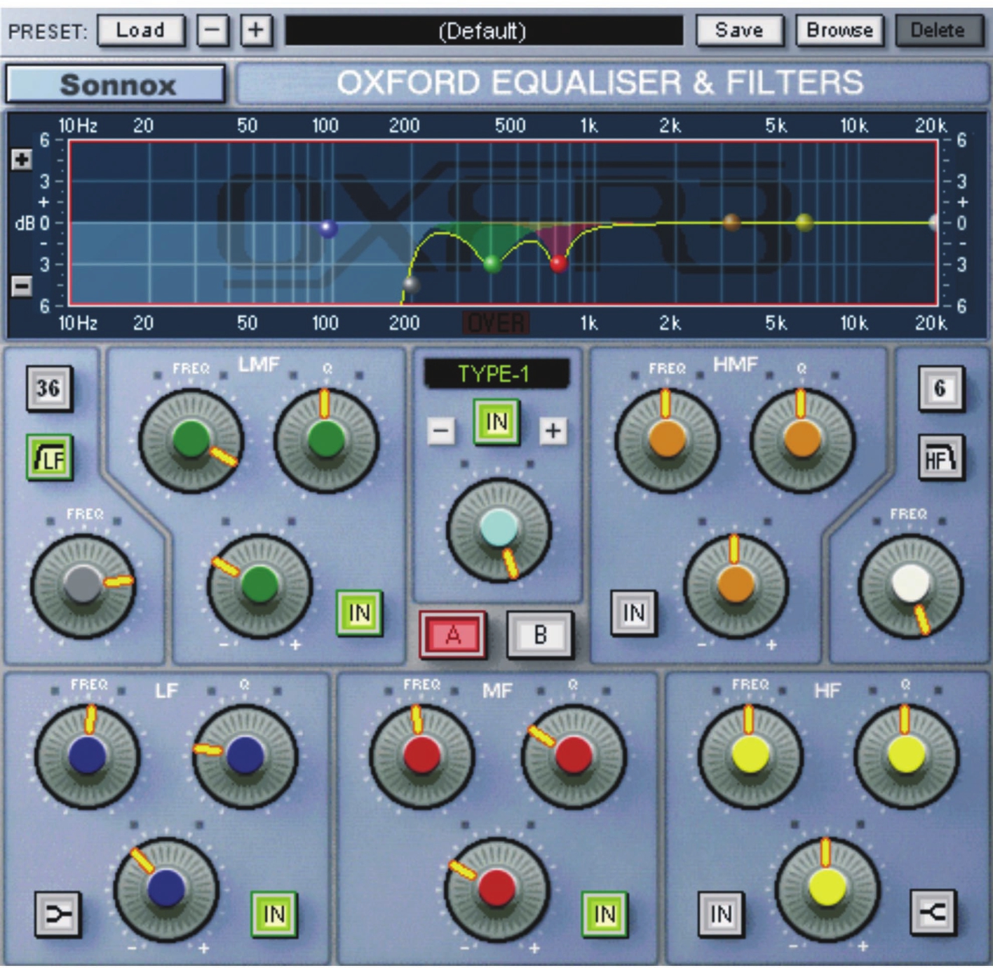Screen dimensions: 993x968
Task: Click the blue LF FREQ knob
Action: pyautogui.click(x=87, y=757)
